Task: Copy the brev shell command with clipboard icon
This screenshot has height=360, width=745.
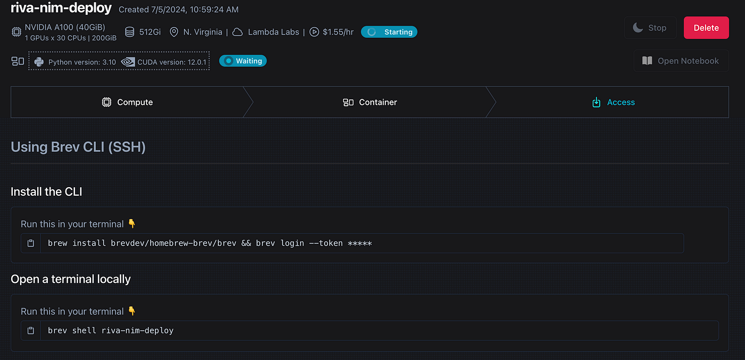Action: click(31, 330)
